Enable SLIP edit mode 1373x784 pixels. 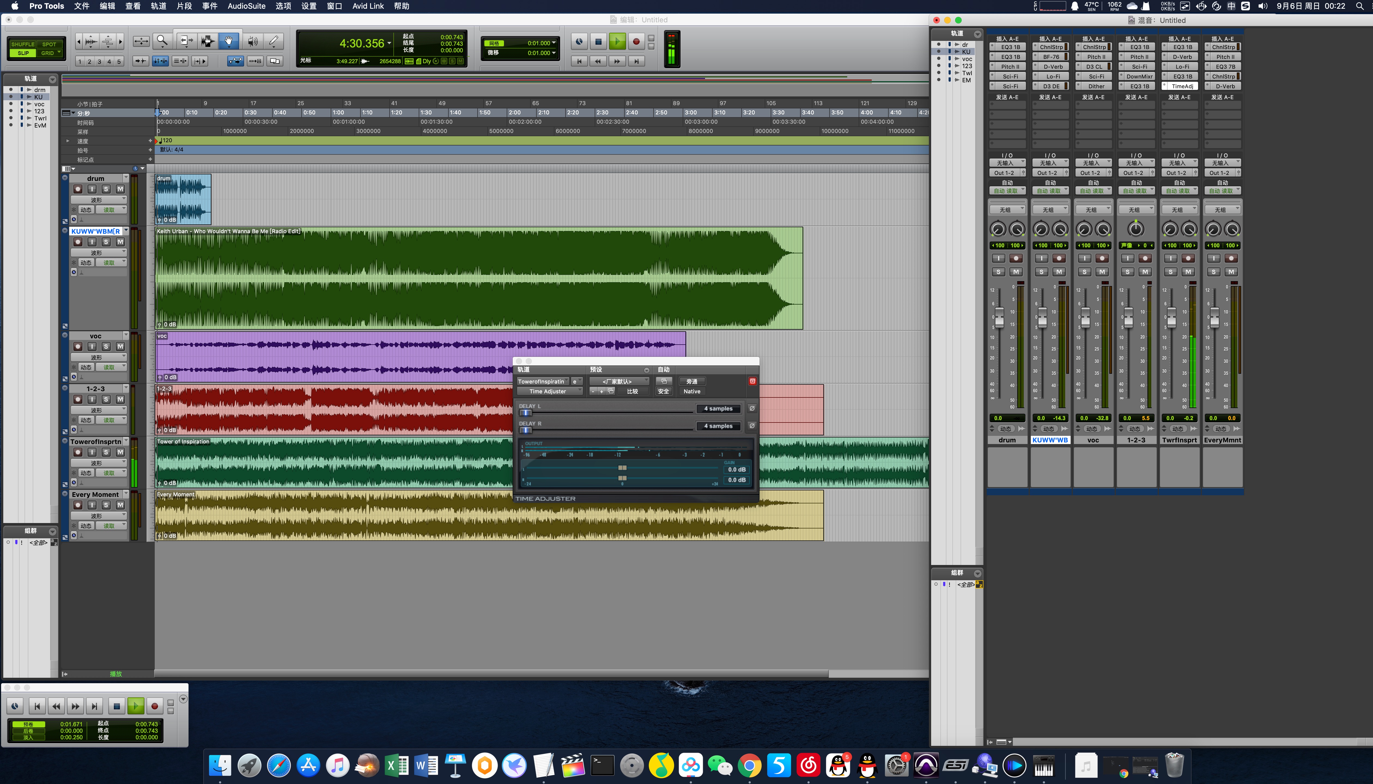click(23, 53)
